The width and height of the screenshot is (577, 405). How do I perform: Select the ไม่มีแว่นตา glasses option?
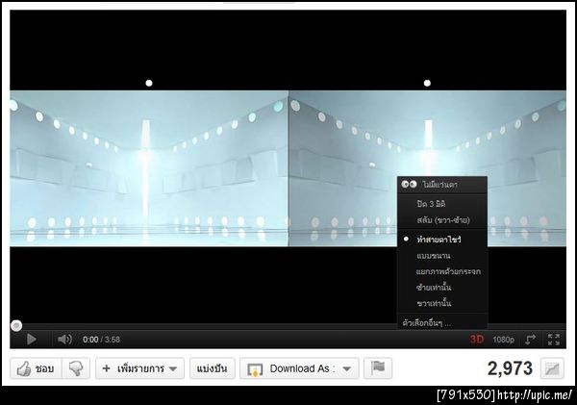[442, 185]
